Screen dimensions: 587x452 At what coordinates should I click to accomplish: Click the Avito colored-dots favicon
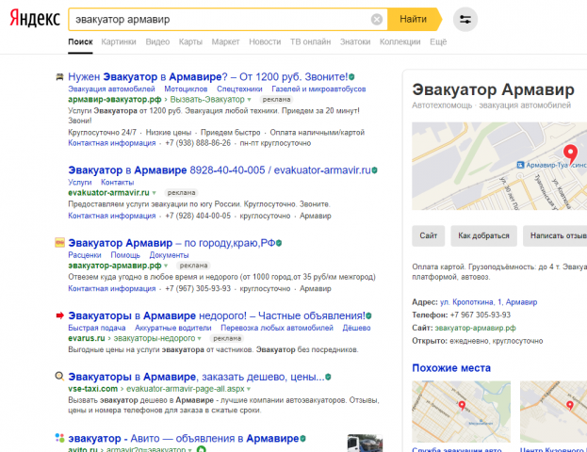tap(59, 438)
